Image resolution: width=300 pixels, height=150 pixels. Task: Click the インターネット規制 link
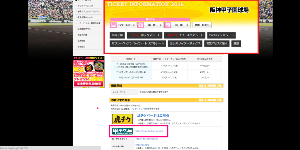139,109
